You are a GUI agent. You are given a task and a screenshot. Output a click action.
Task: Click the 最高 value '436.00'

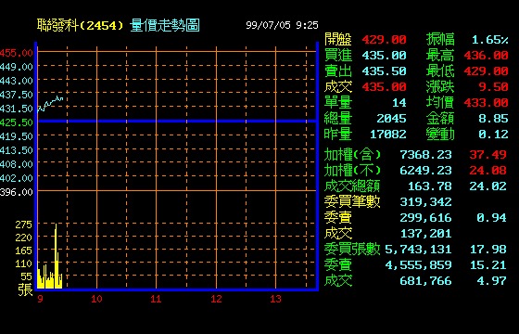(486, 56)
